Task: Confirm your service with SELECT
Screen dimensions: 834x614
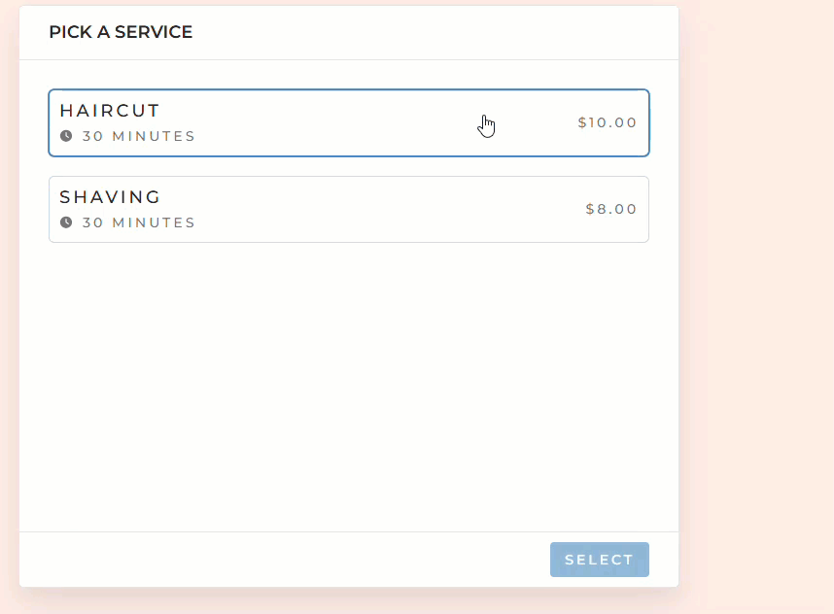Action: pos(599,560)
